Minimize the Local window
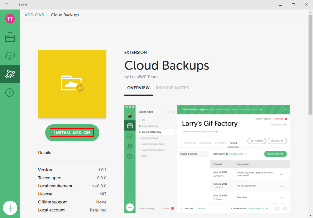Image resolution: width=313 pixels, height=218 pixels. click(x=280, y=5)
